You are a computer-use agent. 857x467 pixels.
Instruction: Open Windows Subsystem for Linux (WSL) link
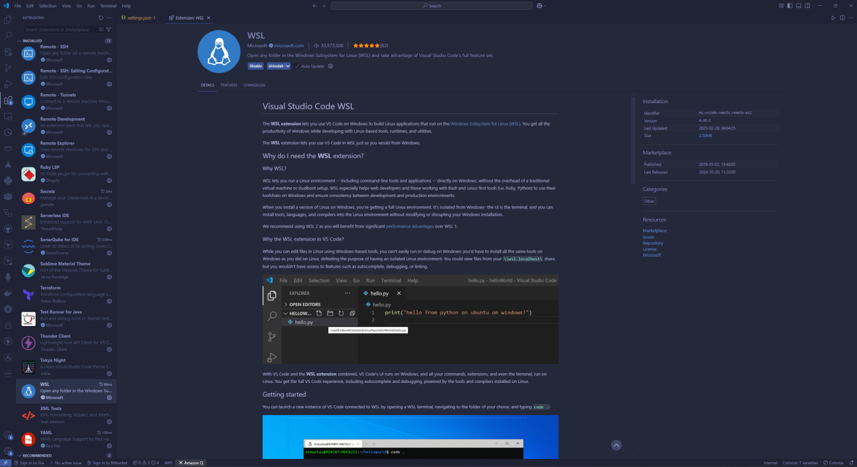point(485,124)
